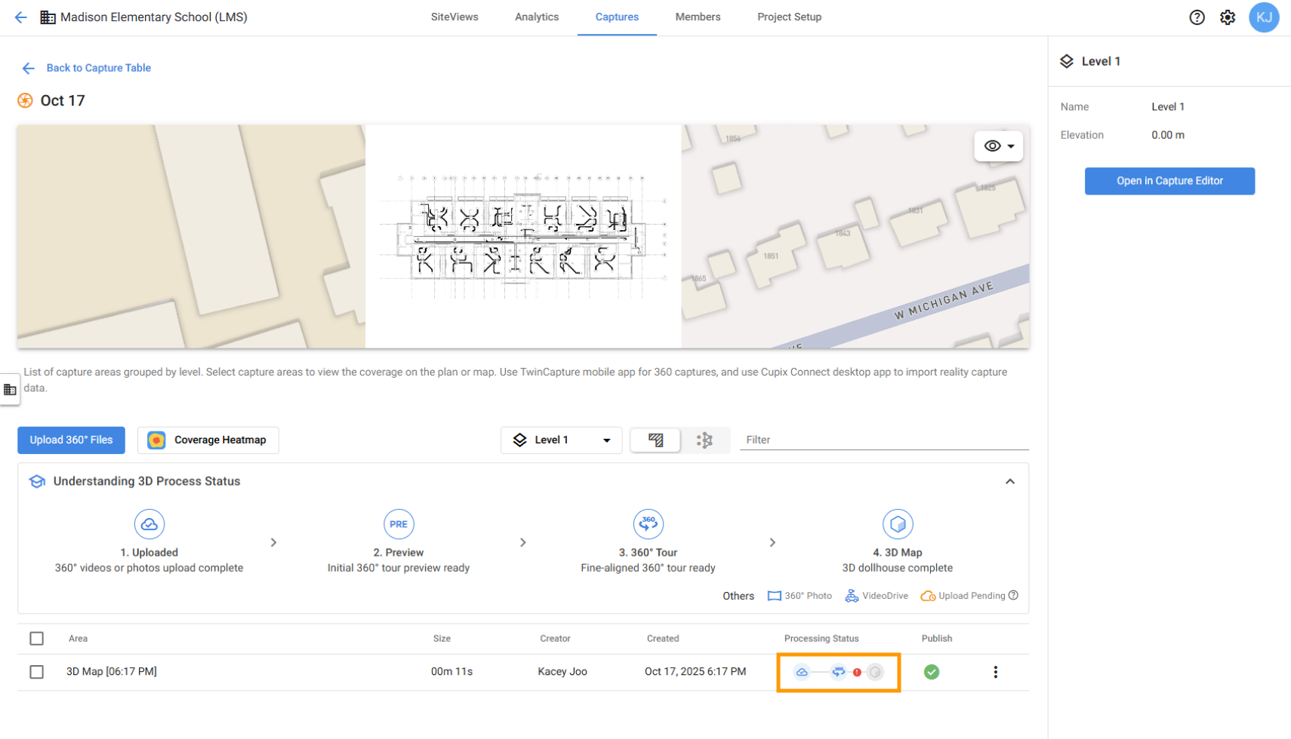
Task: Click the floor plan drawing on the map
Action: (x=523, y=236)
